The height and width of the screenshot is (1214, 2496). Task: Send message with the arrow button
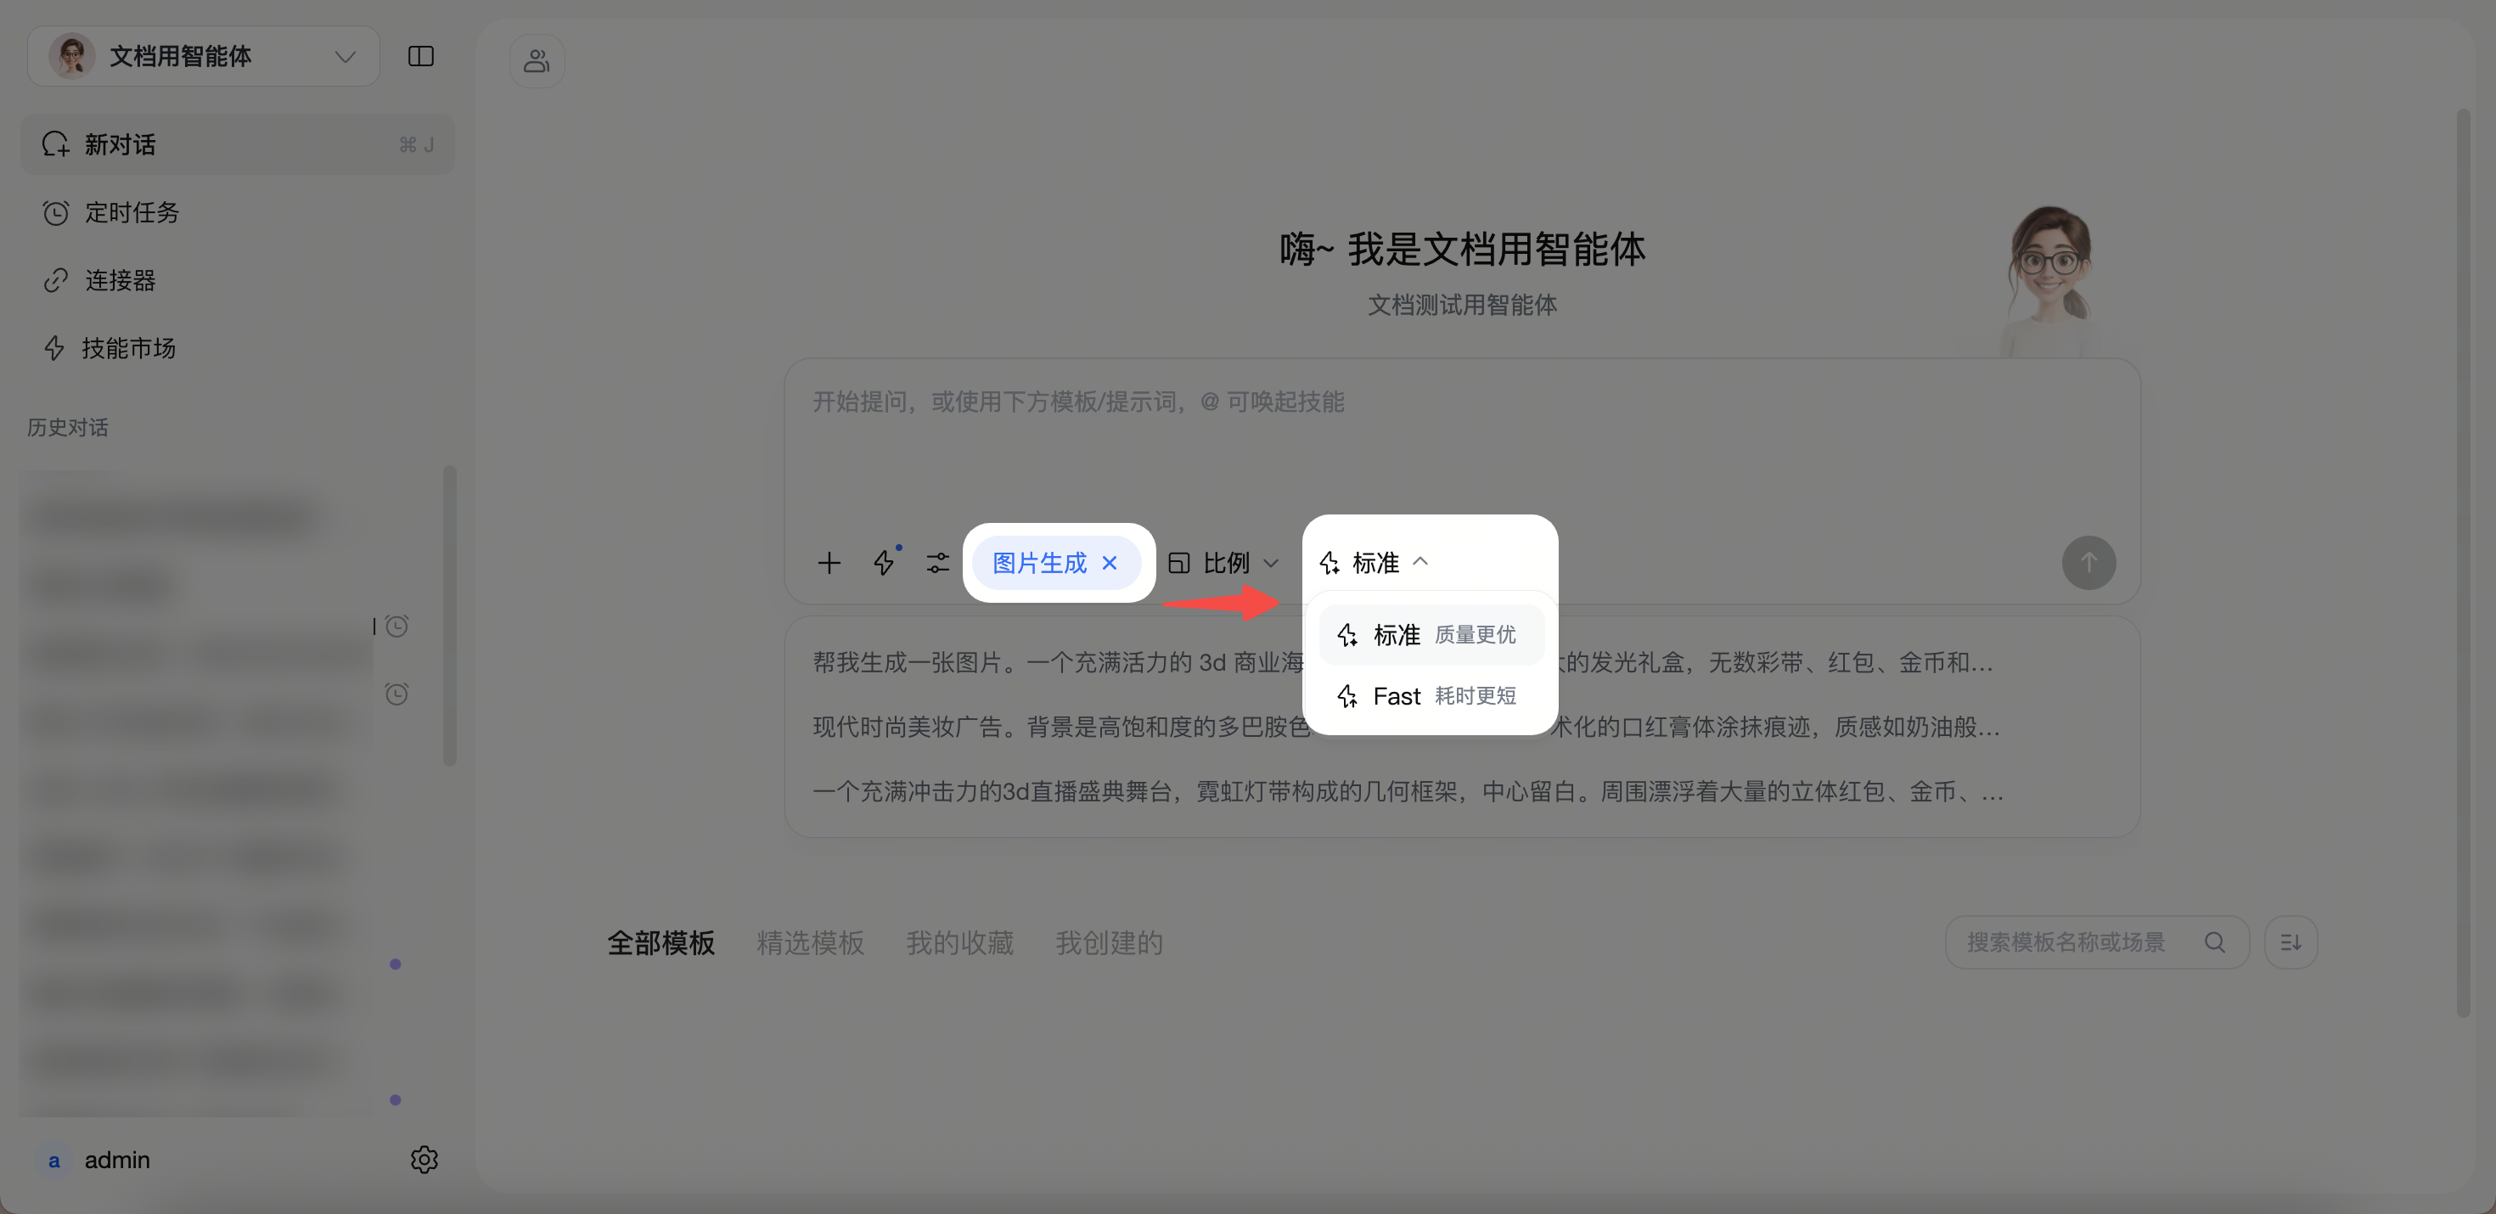pos(2088,563)
